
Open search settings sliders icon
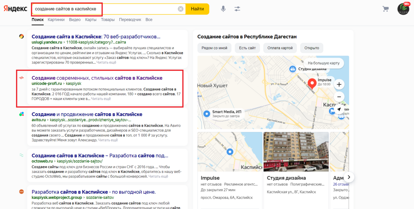[237, 9]
